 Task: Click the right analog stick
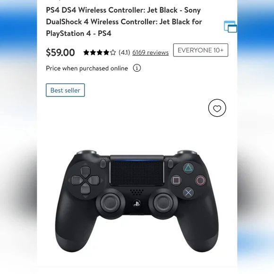163,203
